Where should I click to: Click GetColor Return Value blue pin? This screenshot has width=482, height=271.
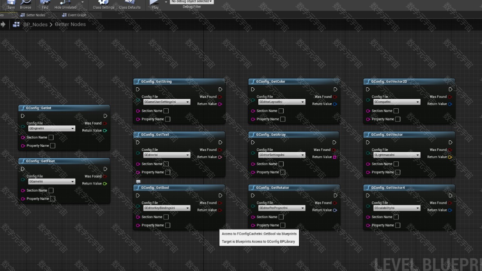[x=335, y=104]
